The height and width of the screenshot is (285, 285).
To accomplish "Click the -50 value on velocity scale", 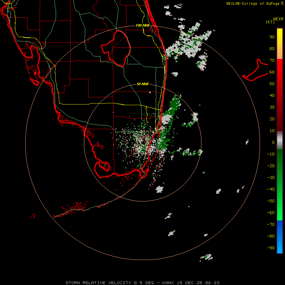I will pyautogui.click(x=271, y=201).
